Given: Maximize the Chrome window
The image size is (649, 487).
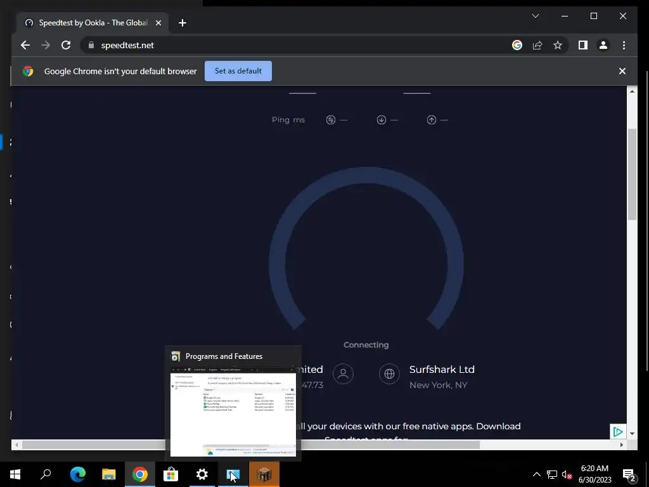Looking at the screenshot, I should click(593, 16).
